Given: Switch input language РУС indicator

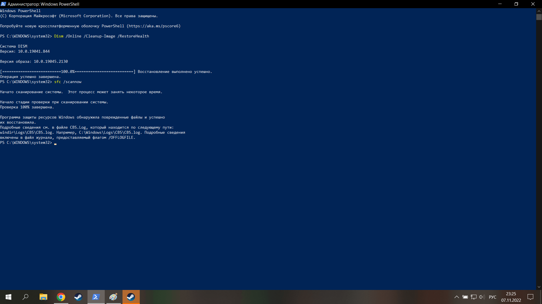Looking at the screenshot, I should (493, 297).
